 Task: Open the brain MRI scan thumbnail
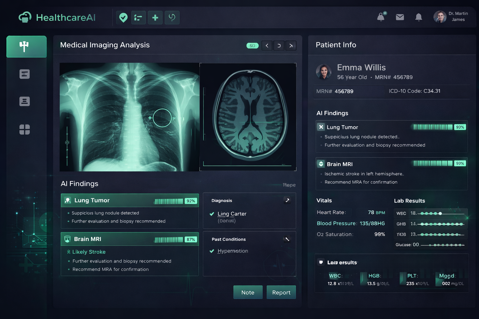[248, 117]
